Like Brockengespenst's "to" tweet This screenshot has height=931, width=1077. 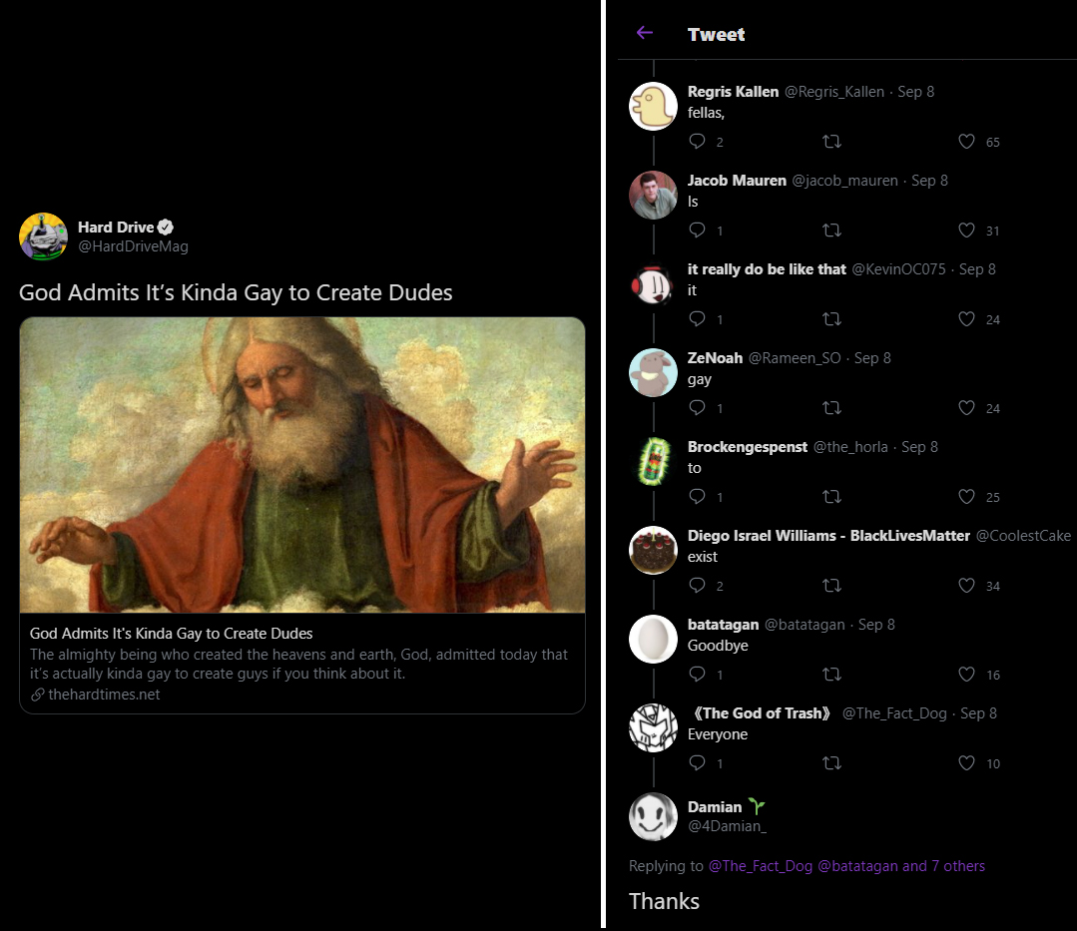(966, 497)
